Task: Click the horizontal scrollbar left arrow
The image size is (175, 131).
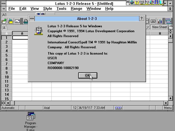Action: 8,103
